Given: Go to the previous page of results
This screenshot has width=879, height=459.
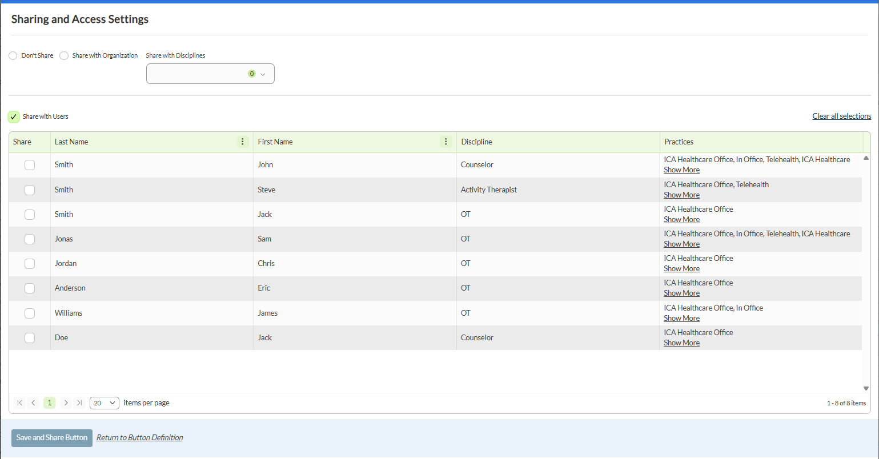Looking at the screenshot, I should point(34,403).
